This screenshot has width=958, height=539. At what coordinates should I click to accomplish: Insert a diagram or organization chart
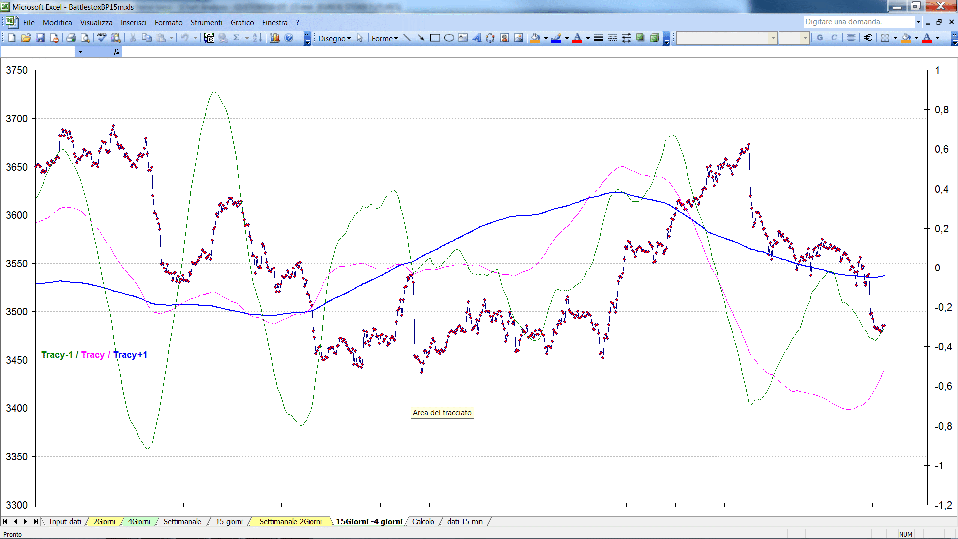[x=490, y=38]
